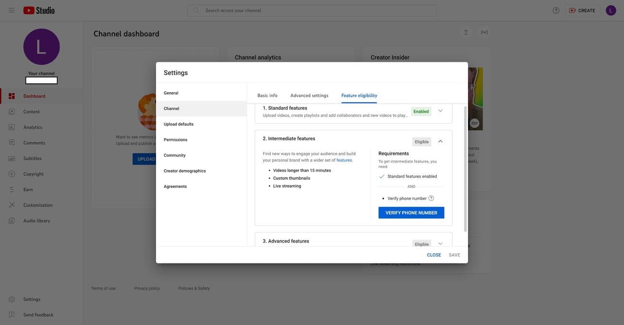
Task: Follow the features link
Action: (x=344, y=160)
